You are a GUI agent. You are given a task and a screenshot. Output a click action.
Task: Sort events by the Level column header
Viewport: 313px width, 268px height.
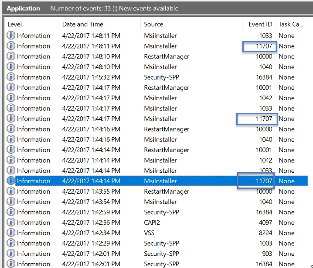click(x=15, y=24)
